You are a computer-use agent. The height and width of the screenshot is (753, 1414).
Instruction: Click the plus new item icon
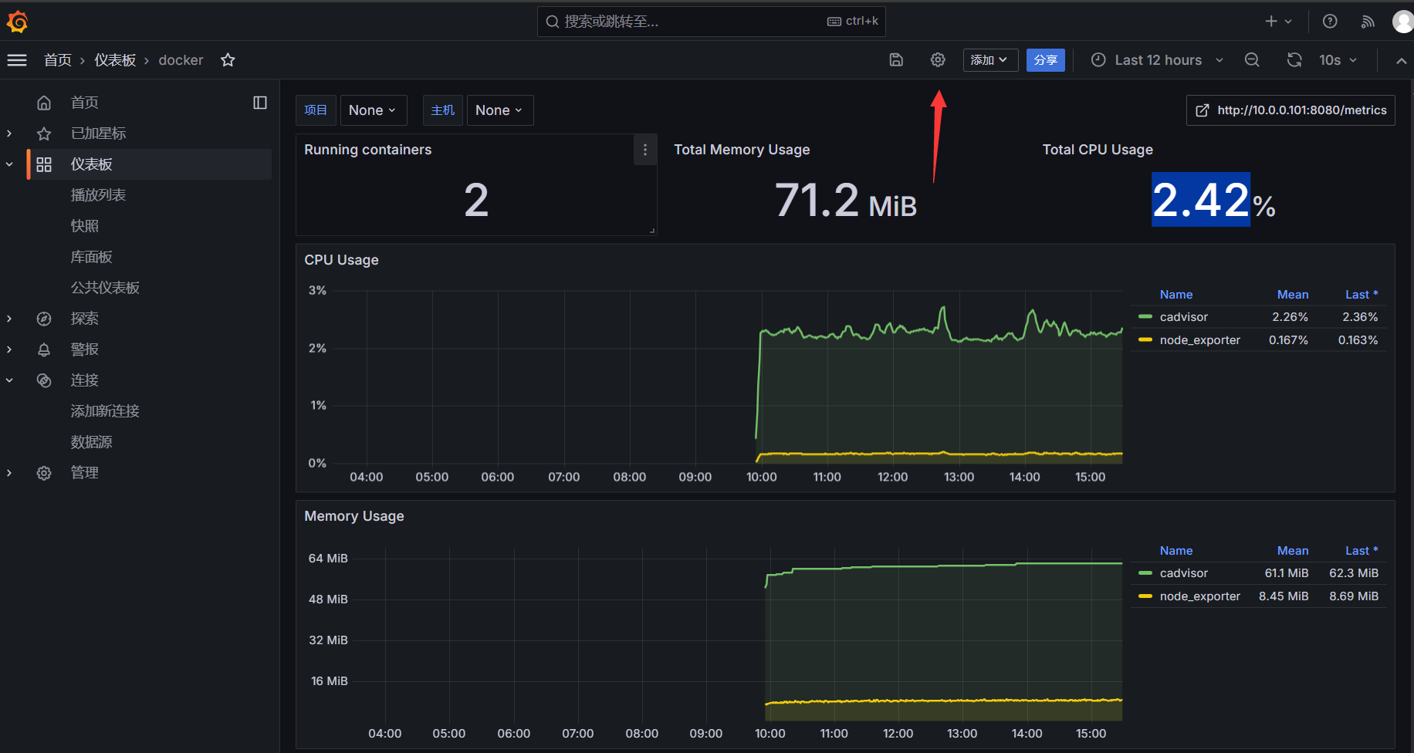1271,22
